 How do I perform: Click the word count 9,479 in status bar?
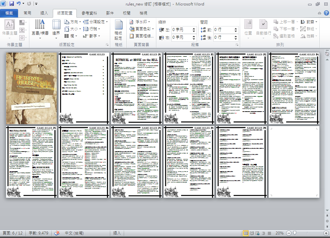coord(39,233)
